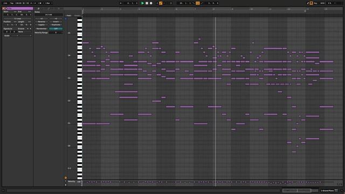Click the Randomize button
345x194 pixels.
(42, 29)
